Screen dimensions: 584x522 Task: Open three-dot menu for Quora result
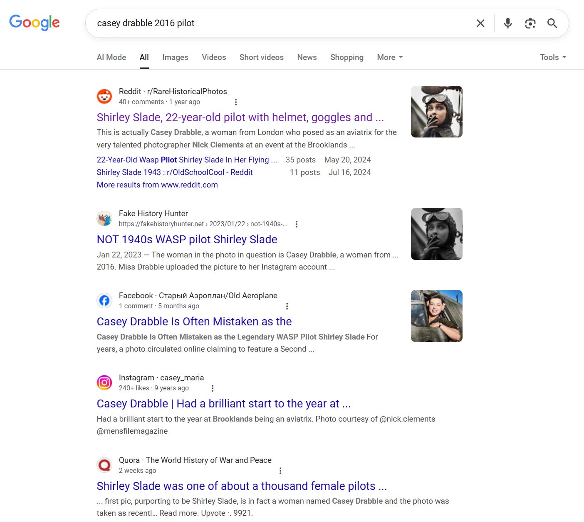pos(280,471)
